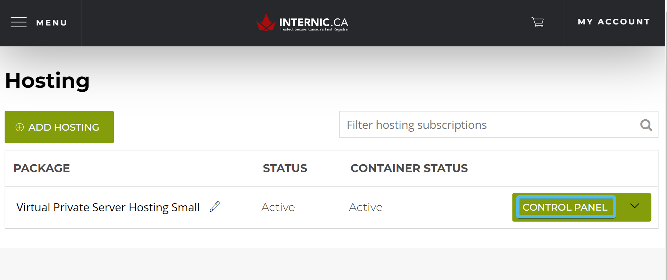Viewport: 667px width, 280px height.
Task: Click the CONTAINER STATUS column header
Action: click(409, 168)
